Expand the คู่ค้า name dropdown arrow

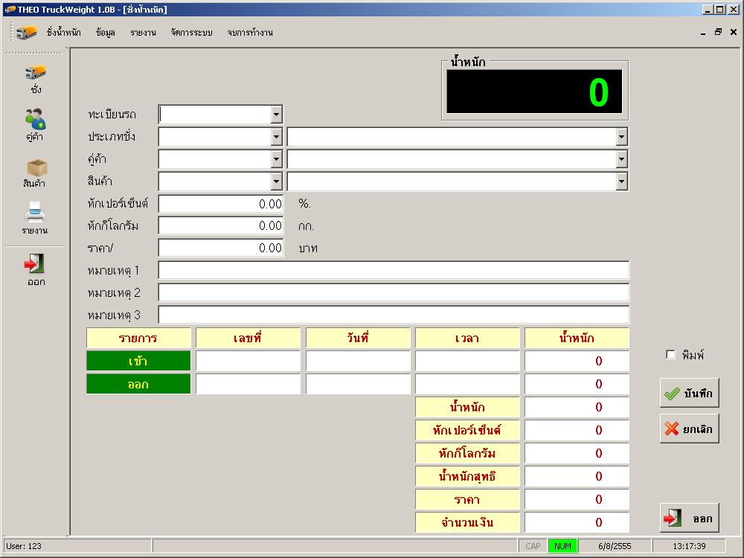621,159
